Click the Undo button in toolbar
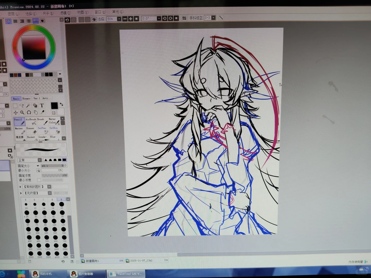Image resolution: width=371 pixels, height=278 pixels. [x=68, y=20]
